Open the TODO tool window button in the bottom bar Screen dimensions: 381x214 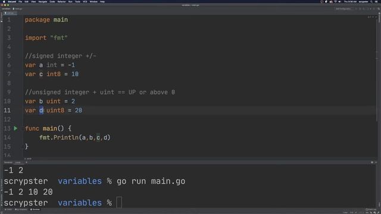pos(8,209)
